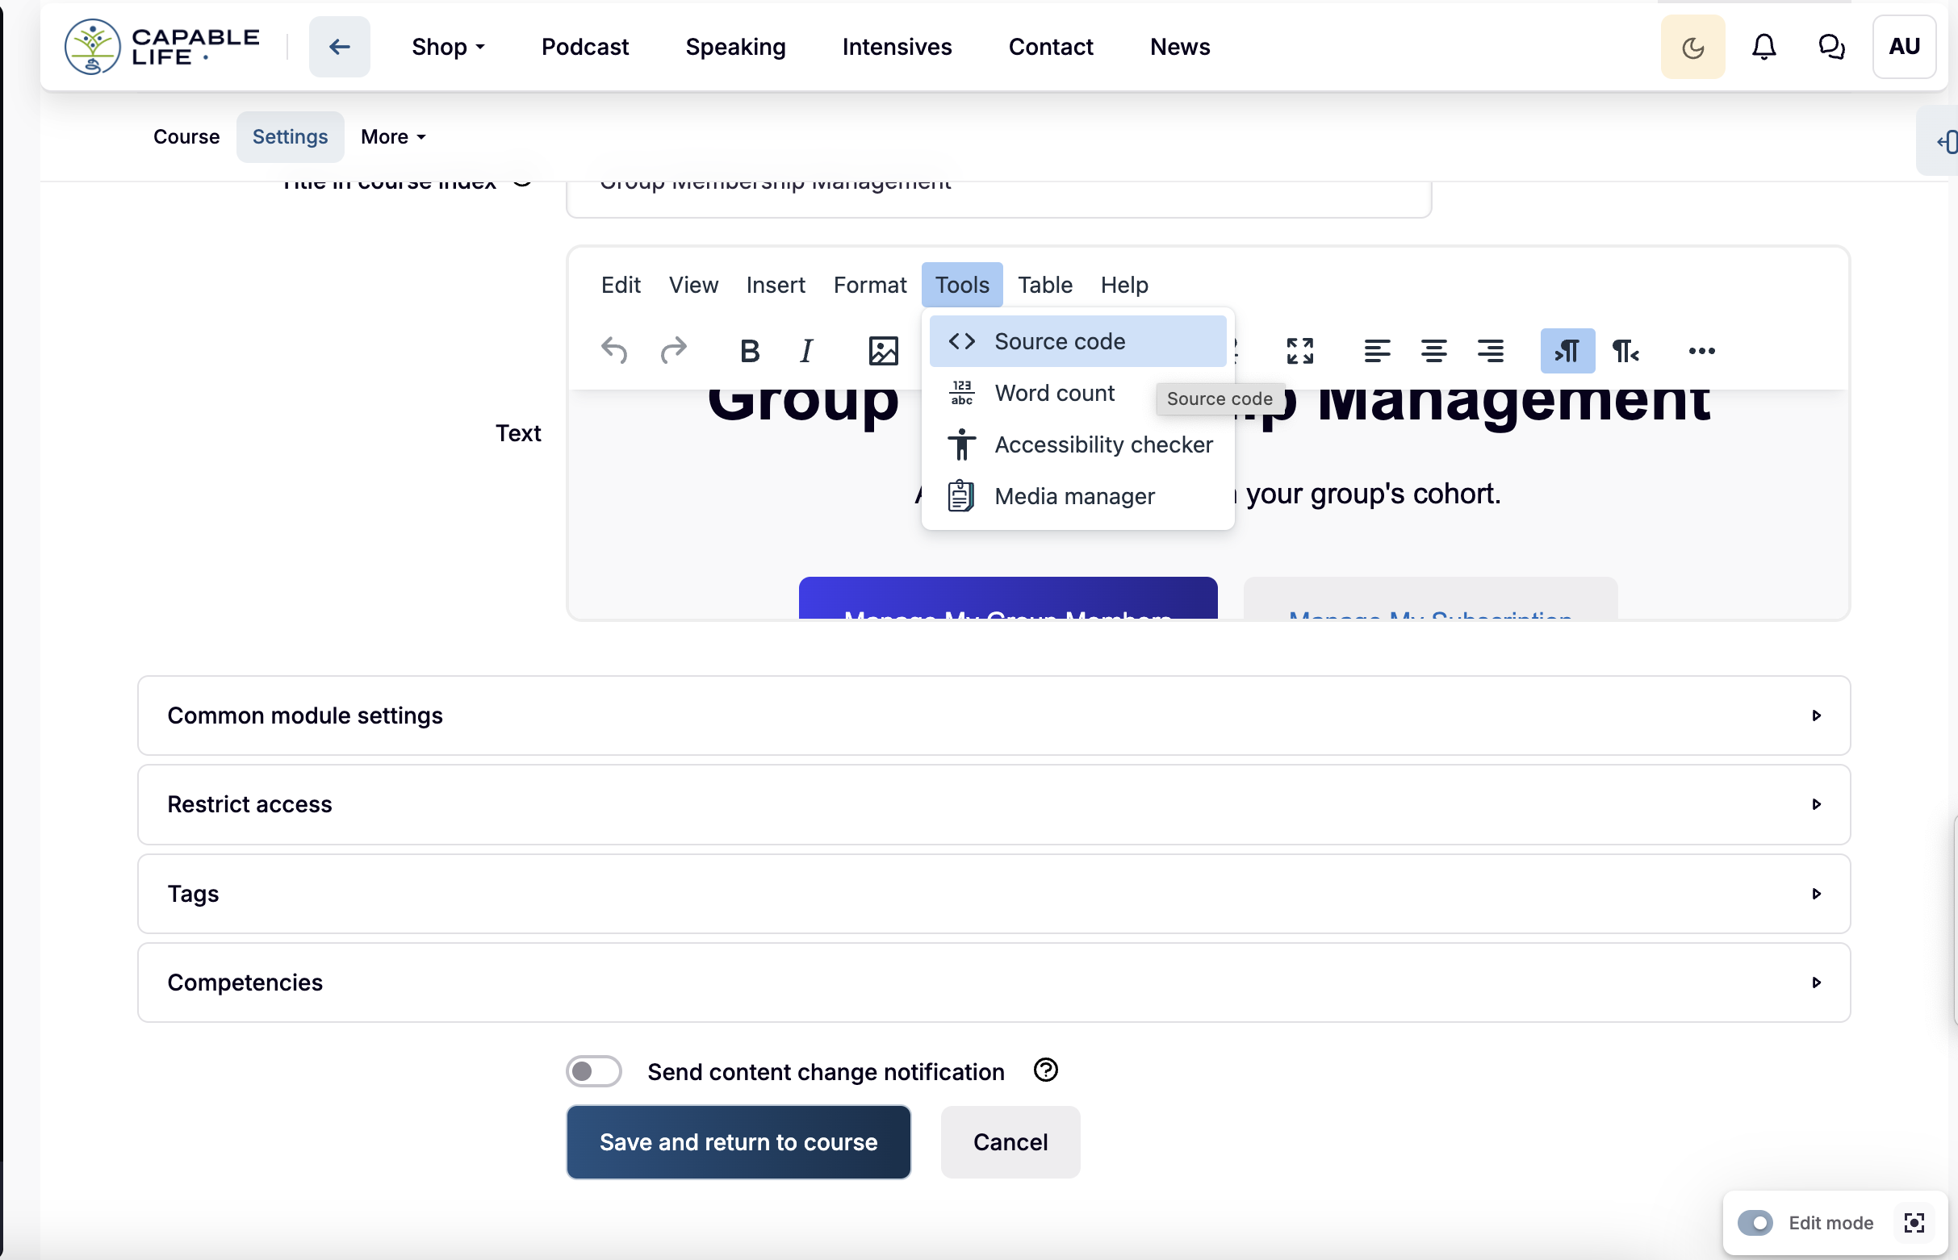Image resolution: width=1958 pixels, height=1260 pixels.
Task: Click the redo arrow in the editor toolbar
Action: coord(673,351)
